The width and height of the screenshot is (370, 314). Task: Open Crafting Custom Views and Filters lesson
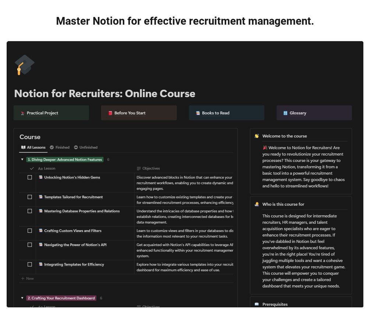(x=73, y=231)
